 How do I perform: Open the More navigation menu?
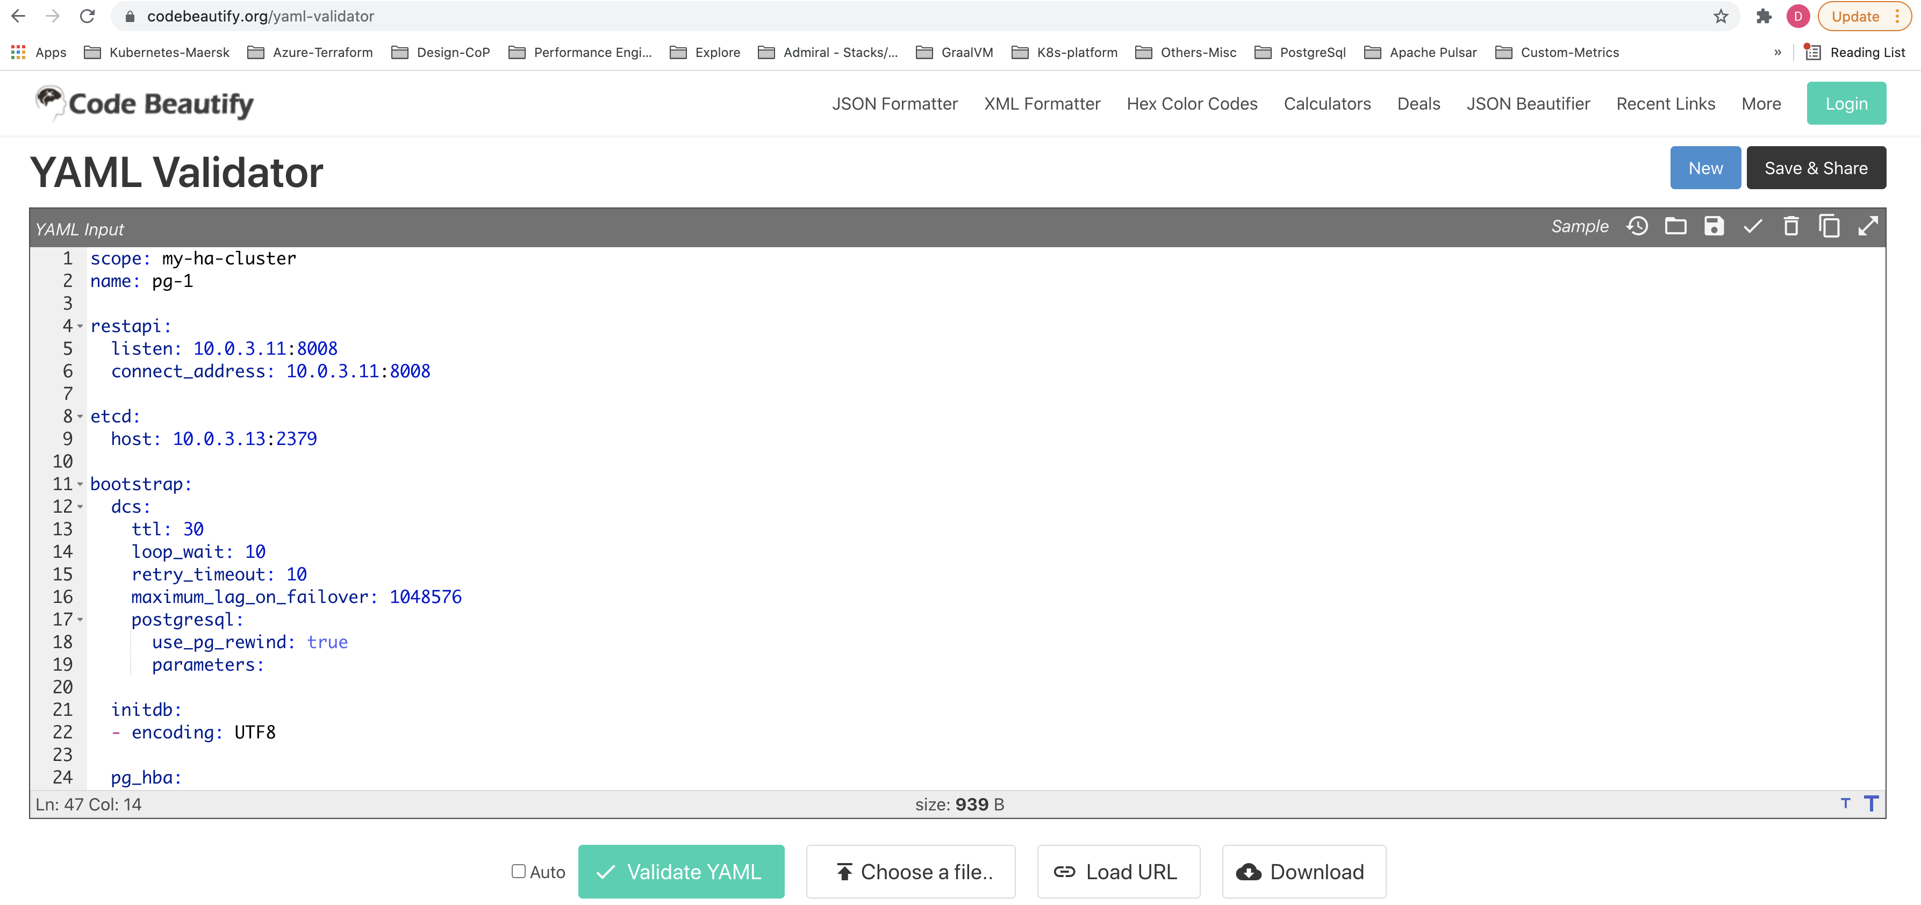1761,104
